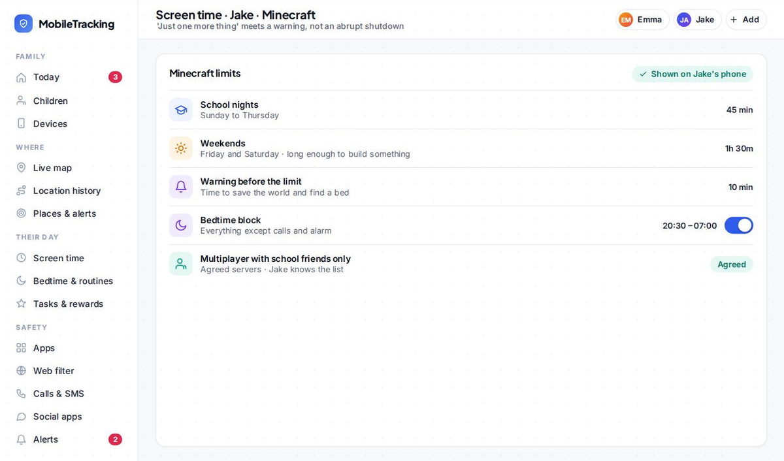Image resolution: width=784 pixels, height=461 pixels.
Task: Click 'Agreed servers · Jake knows the list'
Action: click(272, 270)
